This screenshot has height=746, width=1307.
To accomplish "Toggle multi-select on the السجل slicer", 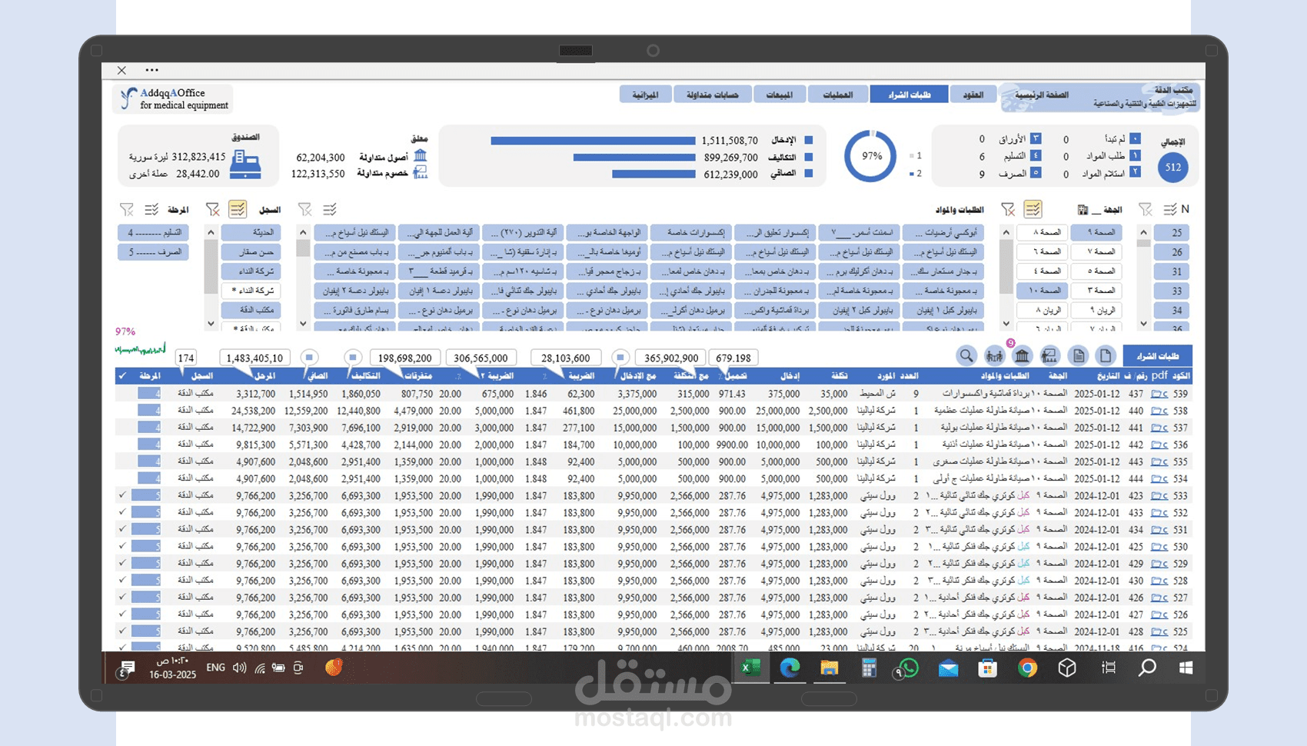I will pos(238,209).
